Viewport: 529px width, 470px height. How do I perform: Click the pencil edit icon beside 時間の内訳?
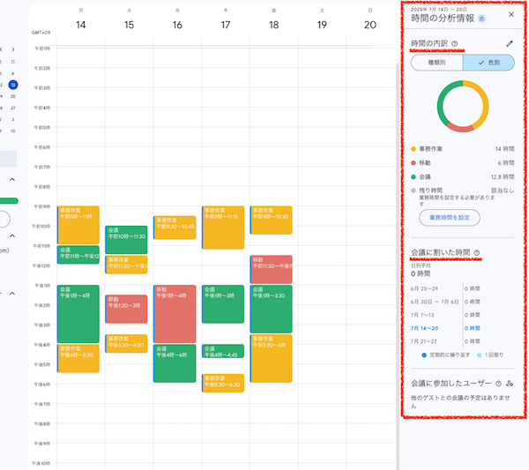[x=510, y=43]
